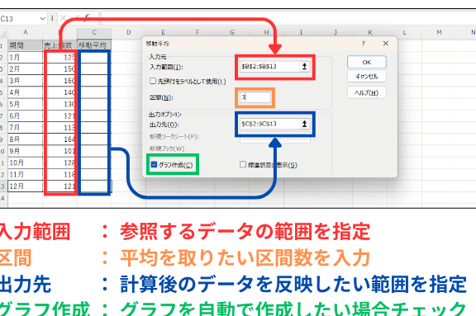This screenshot has width=476, height=316.
Task: Enable 先頭行をラベルとして使用 checkbox
Action: [x=153, y=81]
